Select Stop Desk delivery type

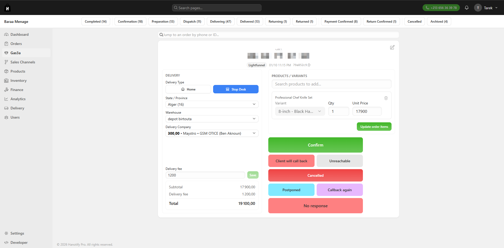tap(236, 89)
